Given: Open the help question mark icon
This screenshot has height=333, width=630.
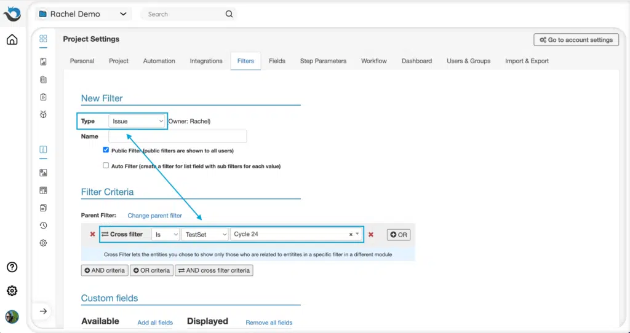Looking at the screenshot, I should (x=12, y=267).
